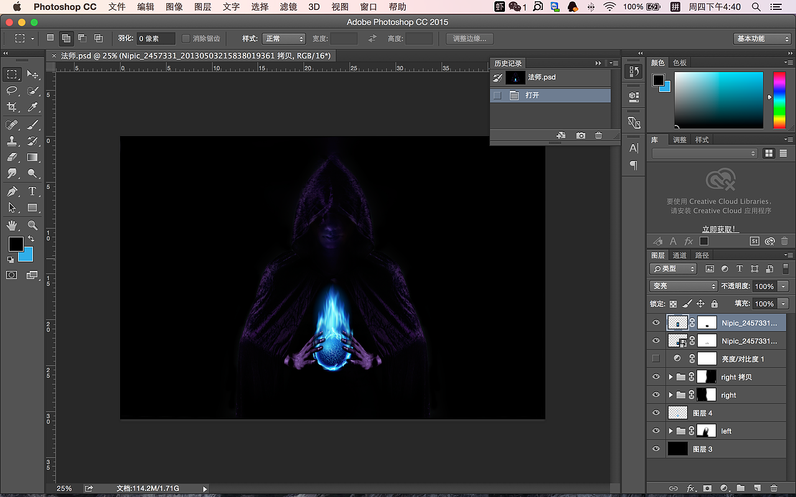This screenshot has height=497, width=796.
Task: Select the Move tool
Action: pyautogui.click(x=32, y=75)
